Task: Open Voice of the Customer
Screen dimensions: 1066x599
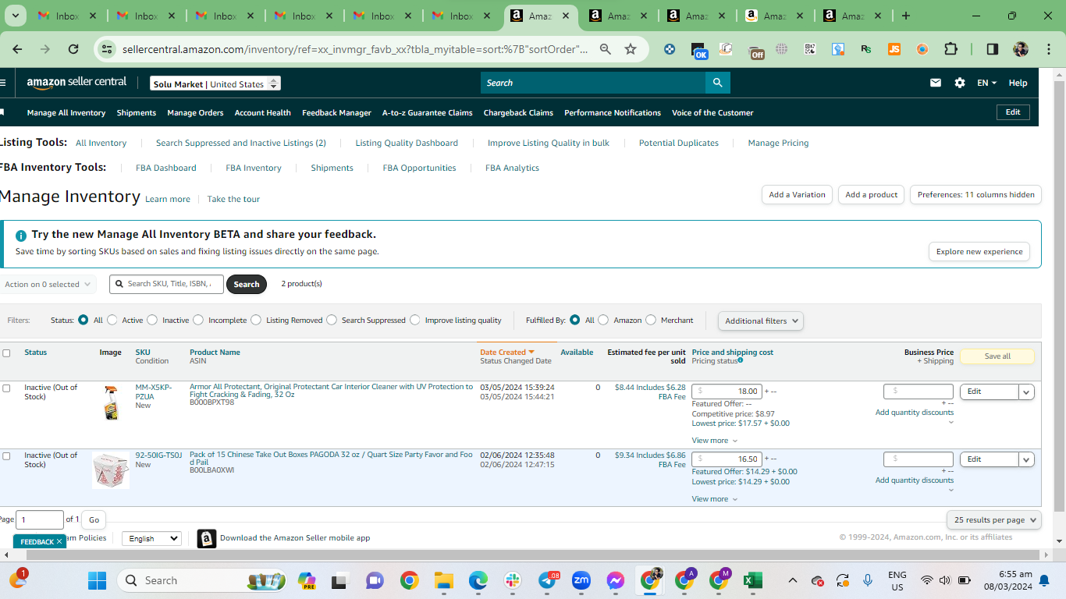Action: 712,113
